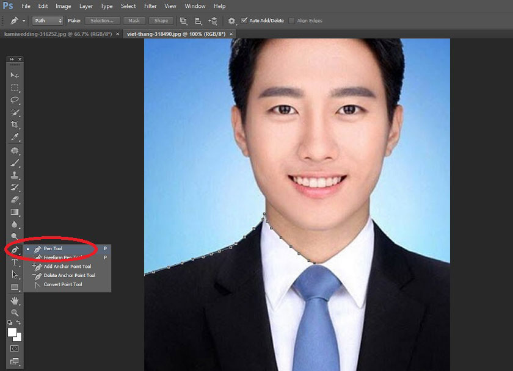Open the Layer menu
Viewport: 513px width, 371px height.
click(x=86, y=6)
